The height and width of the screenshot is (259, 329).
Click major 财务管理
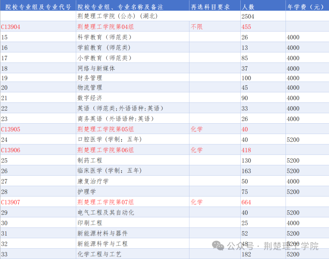[x=90, y=78]
